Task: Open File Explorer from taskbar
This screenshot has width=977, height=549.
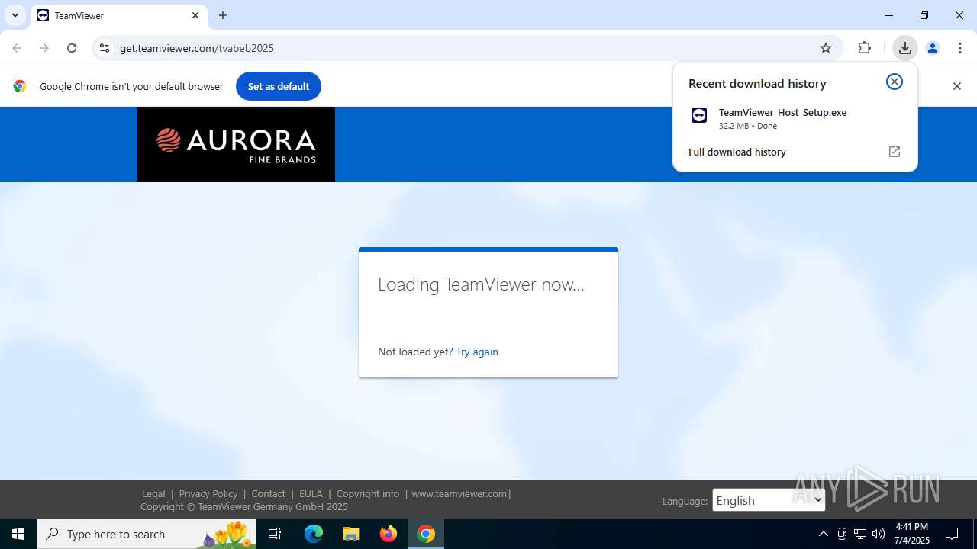Action: click(351, 534)
